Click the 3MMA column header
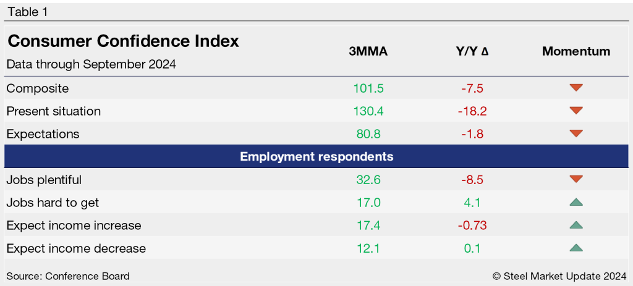The image size is (633, 286). (368, 51)
